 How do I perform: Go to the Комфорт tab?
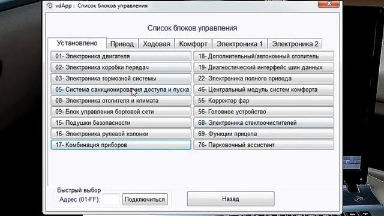[193, 44]
